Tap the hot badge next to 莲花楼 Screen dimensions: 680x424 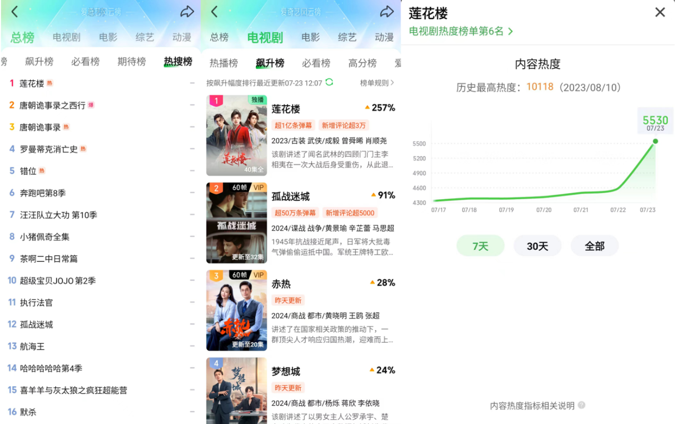tap(50, 83)
